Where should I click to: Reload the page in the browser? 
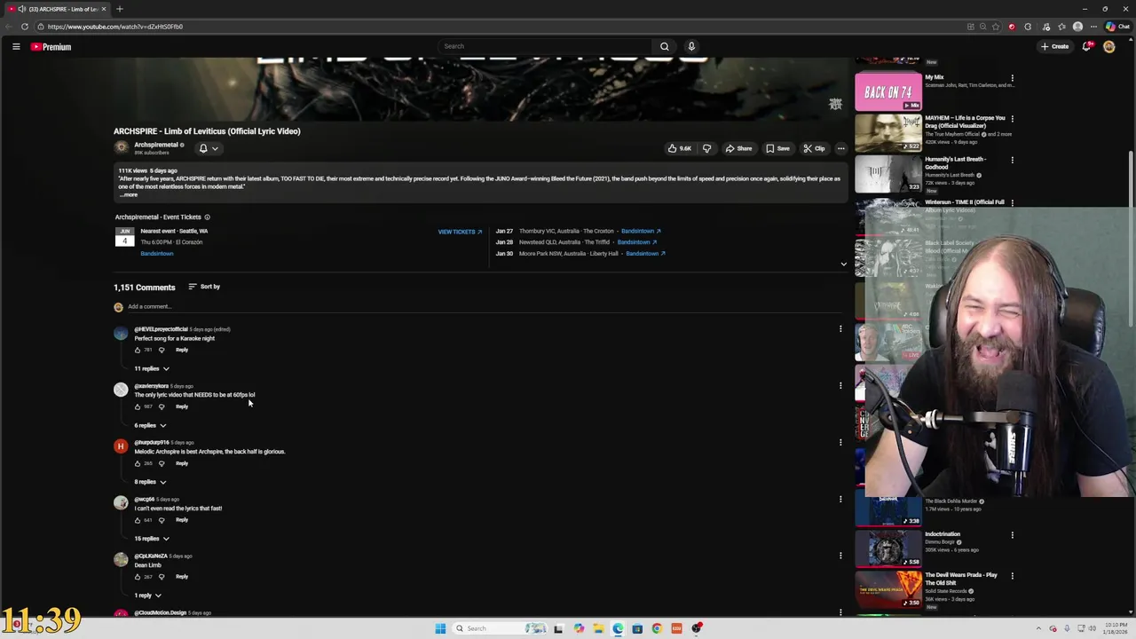click(x=25, y=27)
